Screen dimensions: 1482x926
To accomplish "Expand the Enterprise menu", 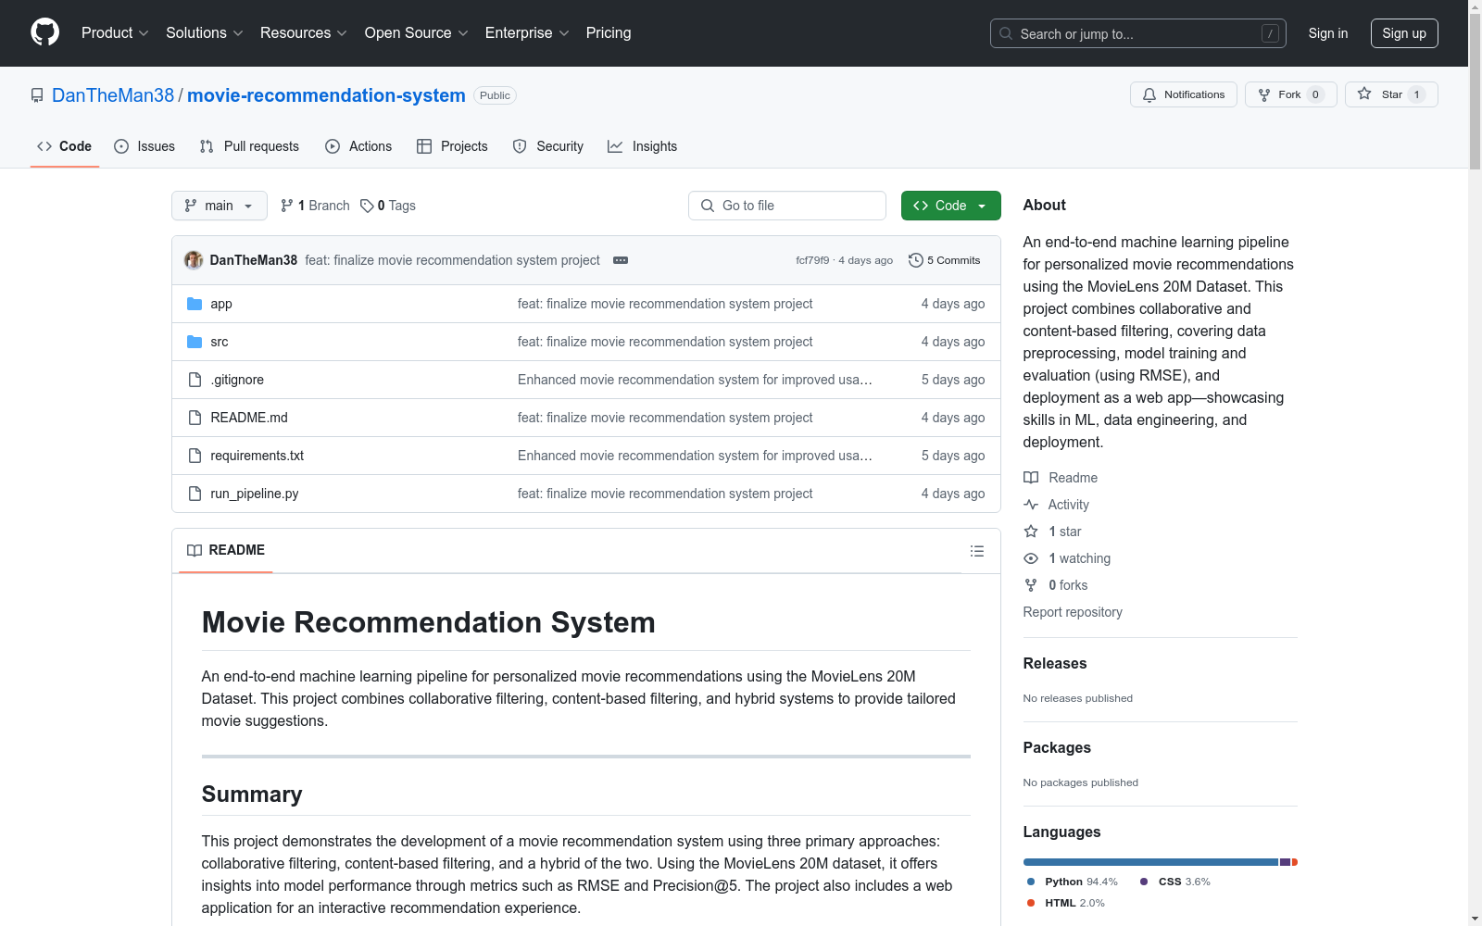I will pyautogui.click(x=527, y=32).
